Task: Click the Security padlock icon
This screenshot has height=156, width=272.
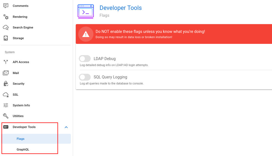Action: pos(6,84)
